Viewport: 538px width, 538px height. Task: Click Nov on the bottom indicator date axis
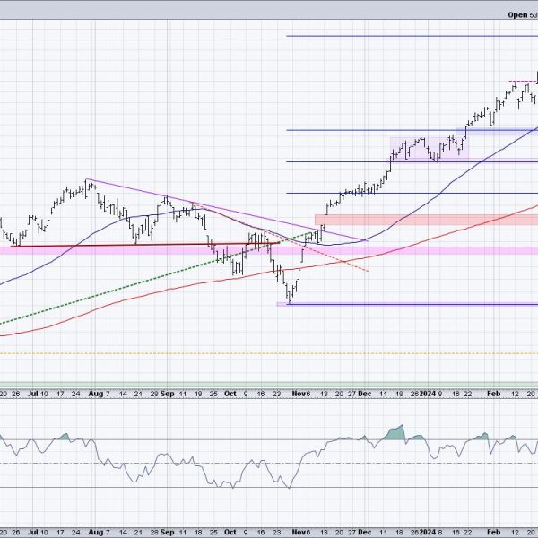pyautogui.click(x=298, y=532)
